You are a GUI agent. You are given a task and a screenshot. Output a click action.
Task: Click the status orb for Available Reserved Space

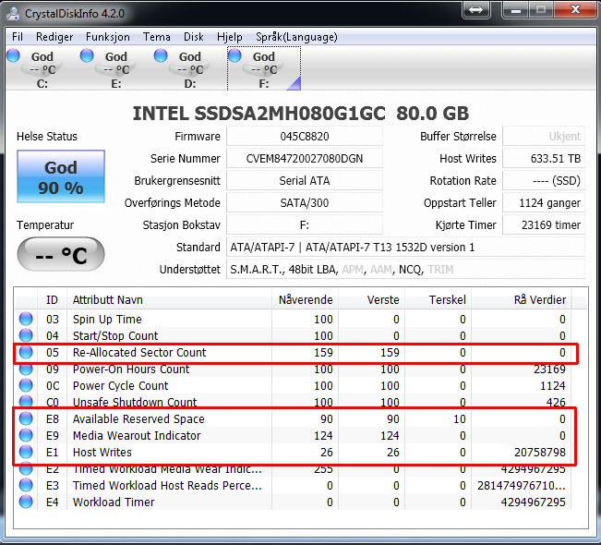[26, 418]
